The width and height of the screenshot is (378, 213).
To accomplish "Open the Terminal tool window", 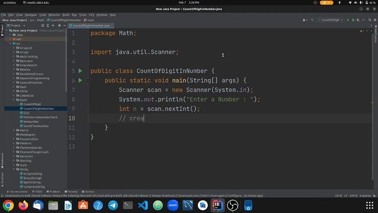I will point(71,192).
